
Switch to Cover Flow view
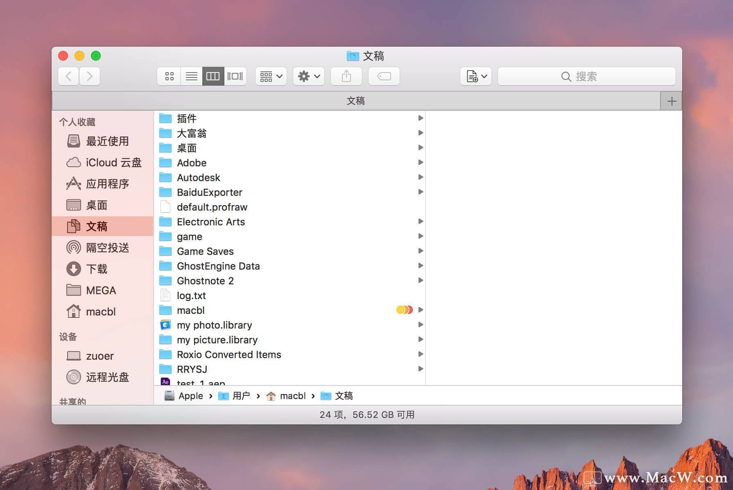(x=235, y=76)
